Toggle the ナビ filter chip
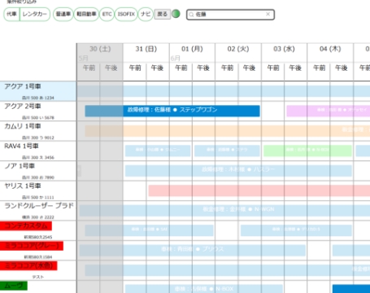This screenshot has height=293, width=370. coord(146,14)
